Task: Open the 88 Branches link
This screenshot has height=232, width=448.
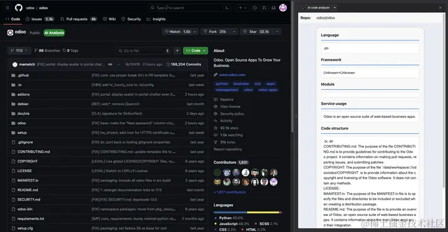Action: pyautogui.click(x=47, y=50)
